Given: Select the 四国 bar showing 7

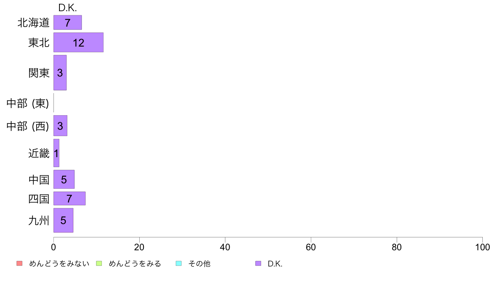Looking at the screenshot, I should point(69,199).
